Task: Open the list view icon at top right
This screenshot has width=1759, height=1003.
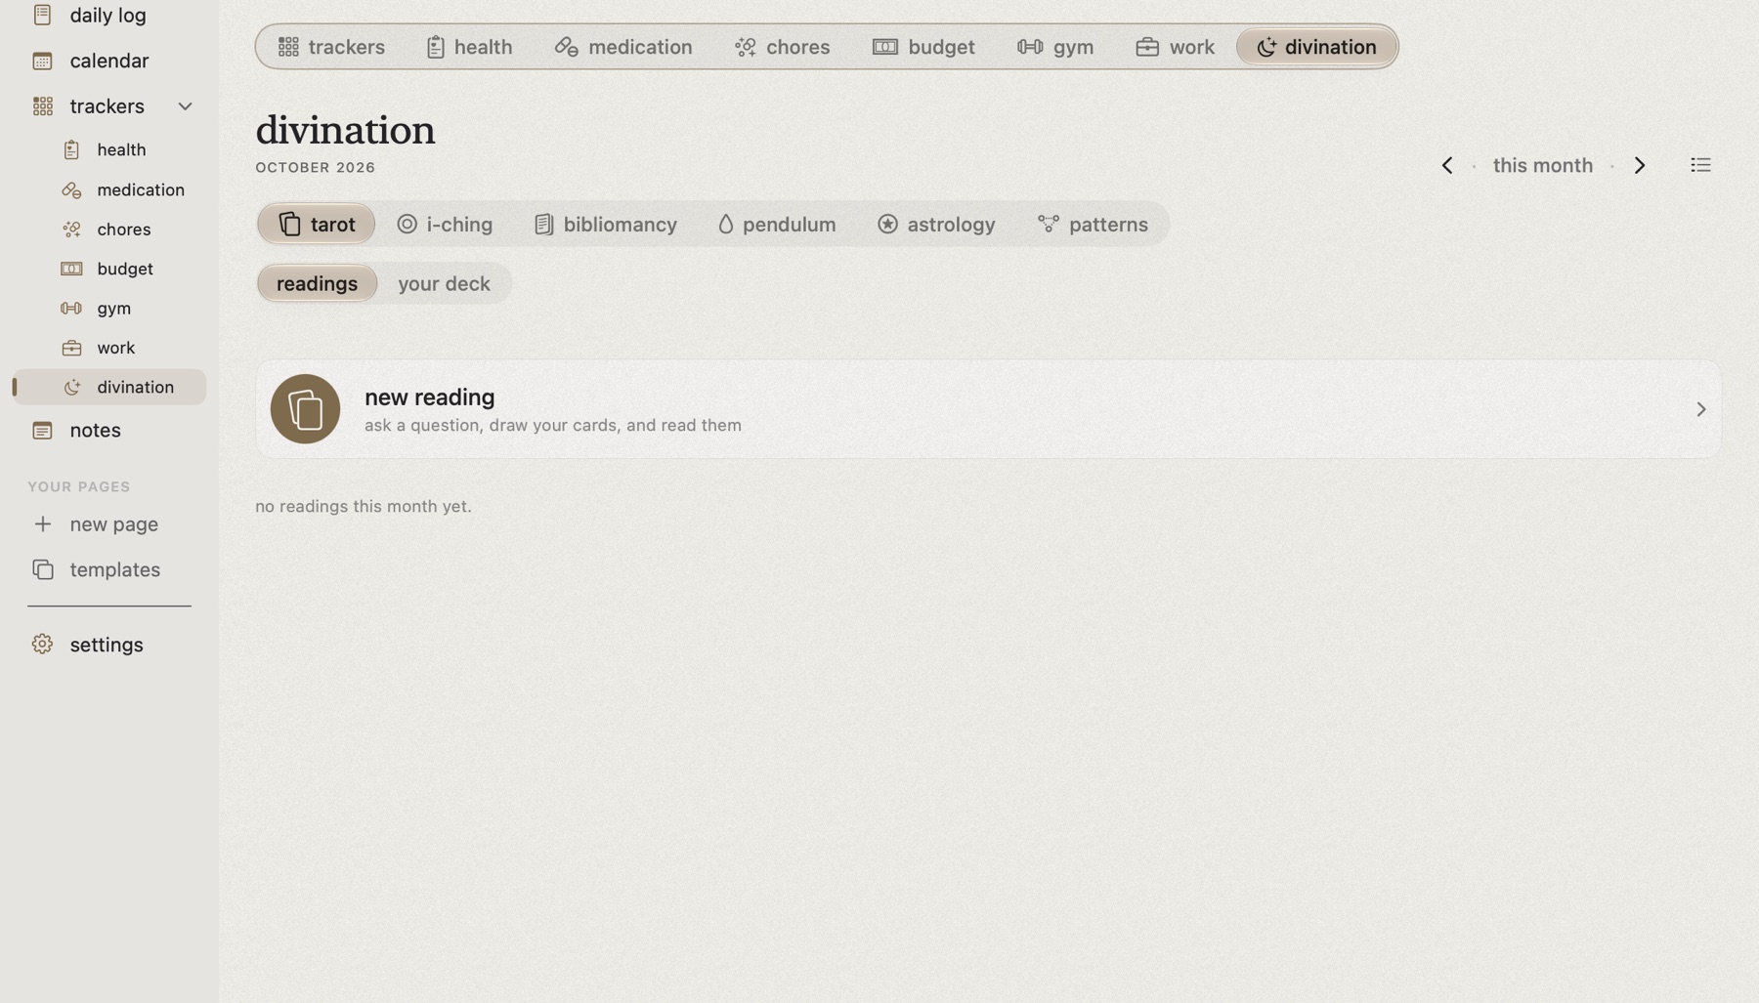Action: tap(1700, 165)
